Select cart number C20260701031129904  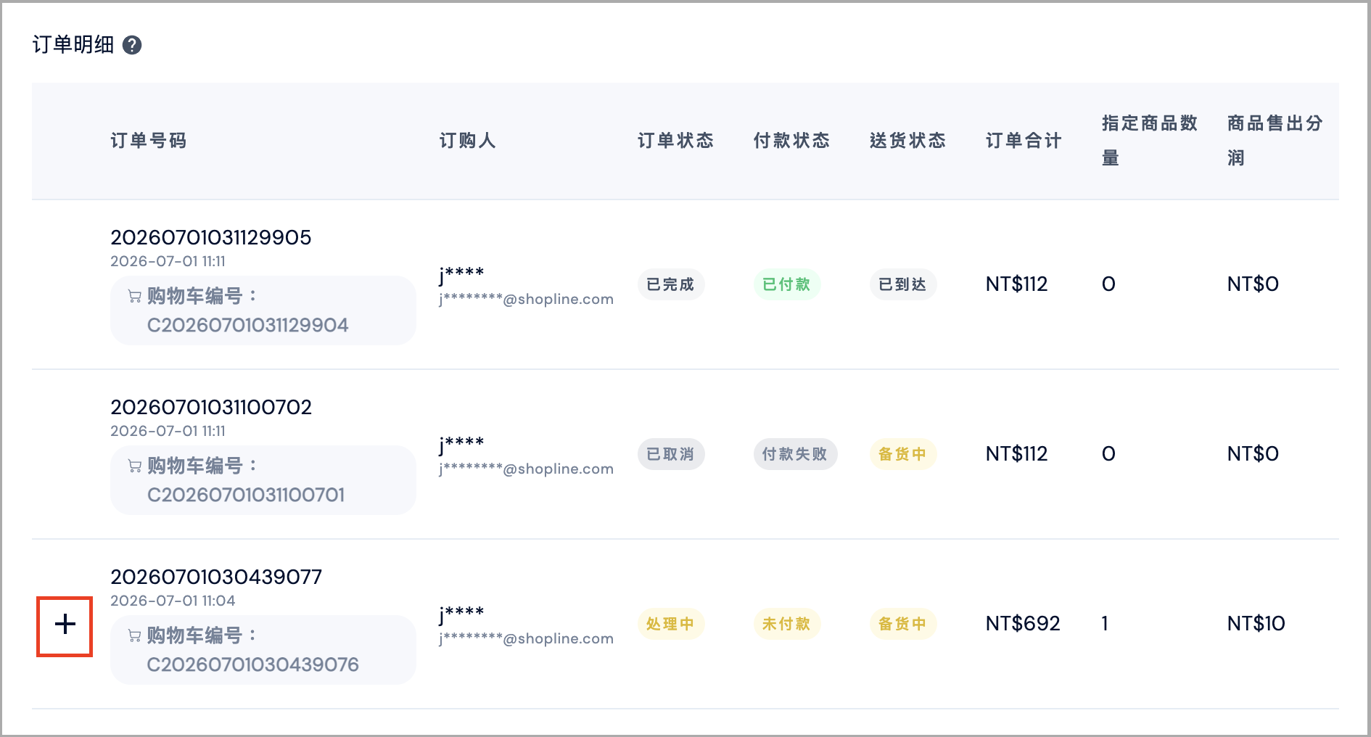(x=248, y=325)
